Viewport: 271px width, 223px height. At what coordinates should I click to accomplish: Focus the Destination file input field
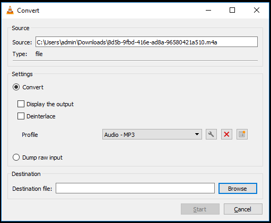point(135,188)
